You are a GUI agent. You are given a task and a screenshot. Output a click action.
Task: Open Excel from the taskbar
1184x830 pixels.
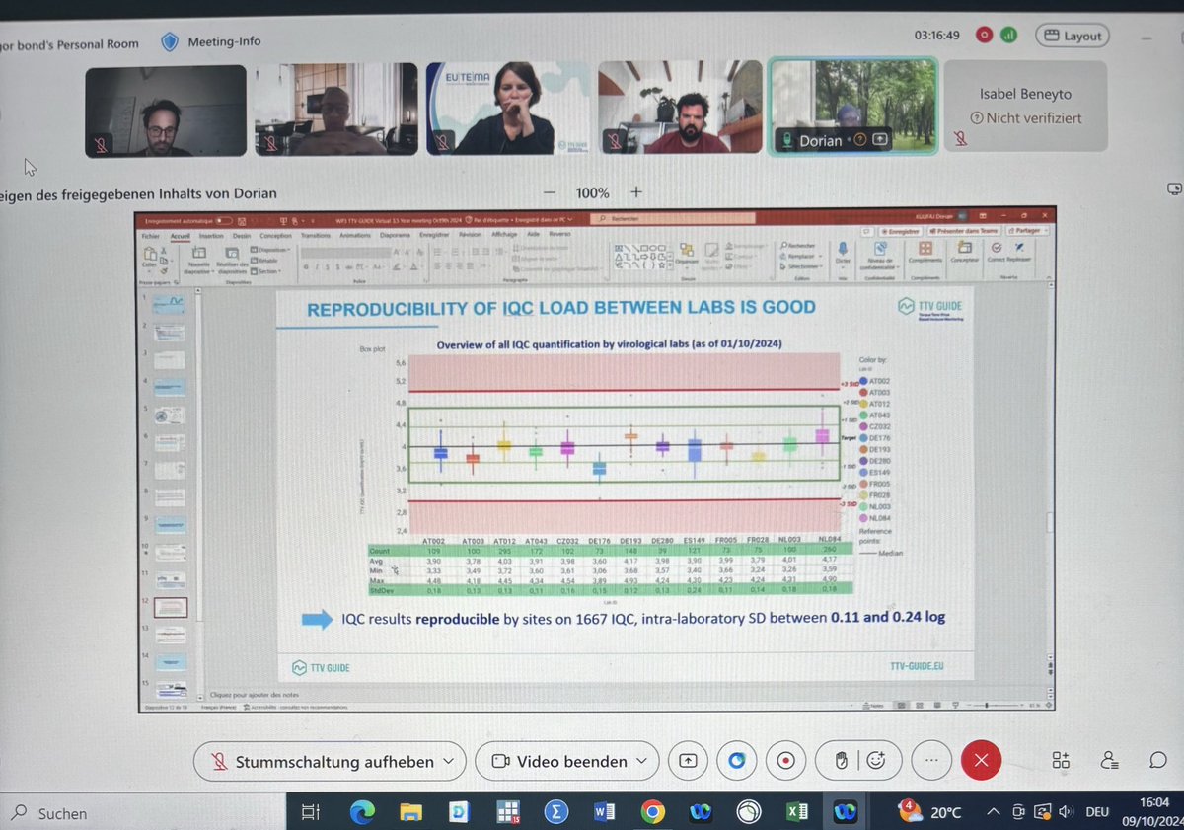pyautogui.click(x=797, y=812)
